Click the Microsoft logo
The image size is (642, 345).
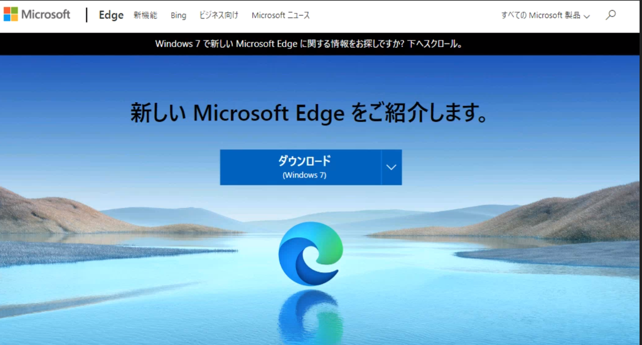pos(37,15)
